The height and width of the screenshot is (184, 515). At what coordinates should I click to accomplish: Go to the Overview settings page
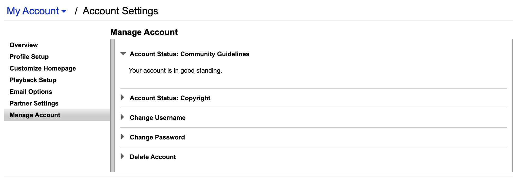[24, 45]
